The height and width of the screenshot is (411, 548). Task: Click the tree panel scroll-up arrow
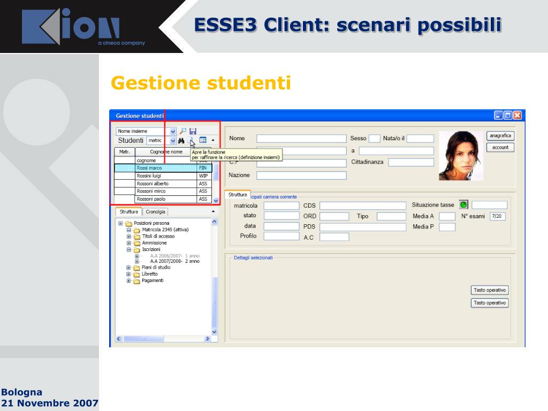click(x=214, y=222)
